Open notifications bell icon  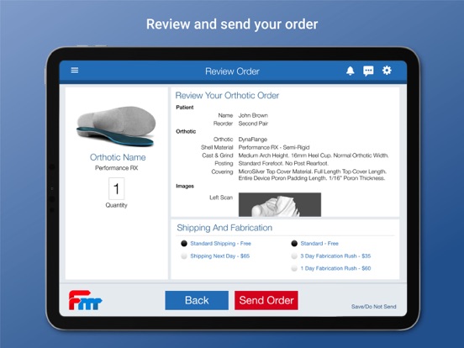tap(351, 71)
